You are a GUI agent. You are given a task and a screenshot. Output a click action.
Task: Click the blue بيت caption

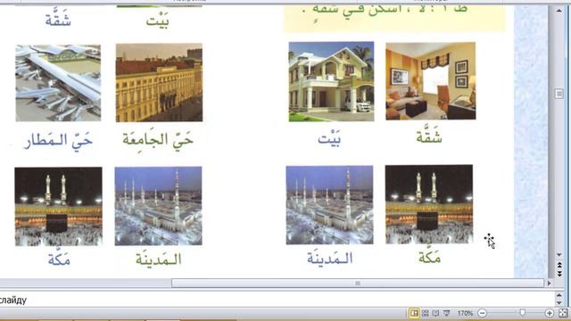(x=329, y=139)
